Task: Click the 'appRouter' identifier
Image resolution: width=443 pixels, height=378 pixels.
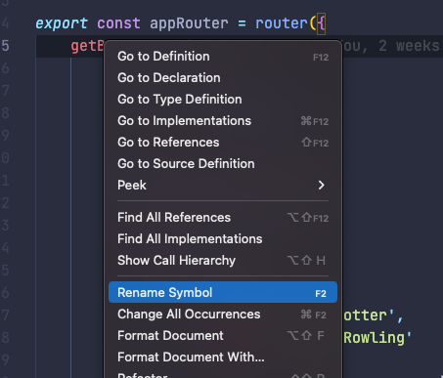Action: coord(189,23)
